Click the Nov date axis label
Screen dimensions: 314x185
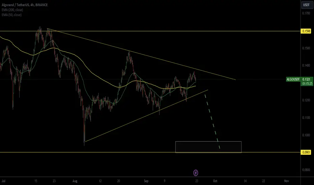click(x=287, y=181)
